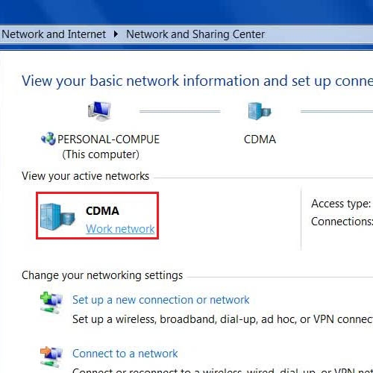The image size is (373, 373).
Task: Open the Work network link
Action: 120,229
